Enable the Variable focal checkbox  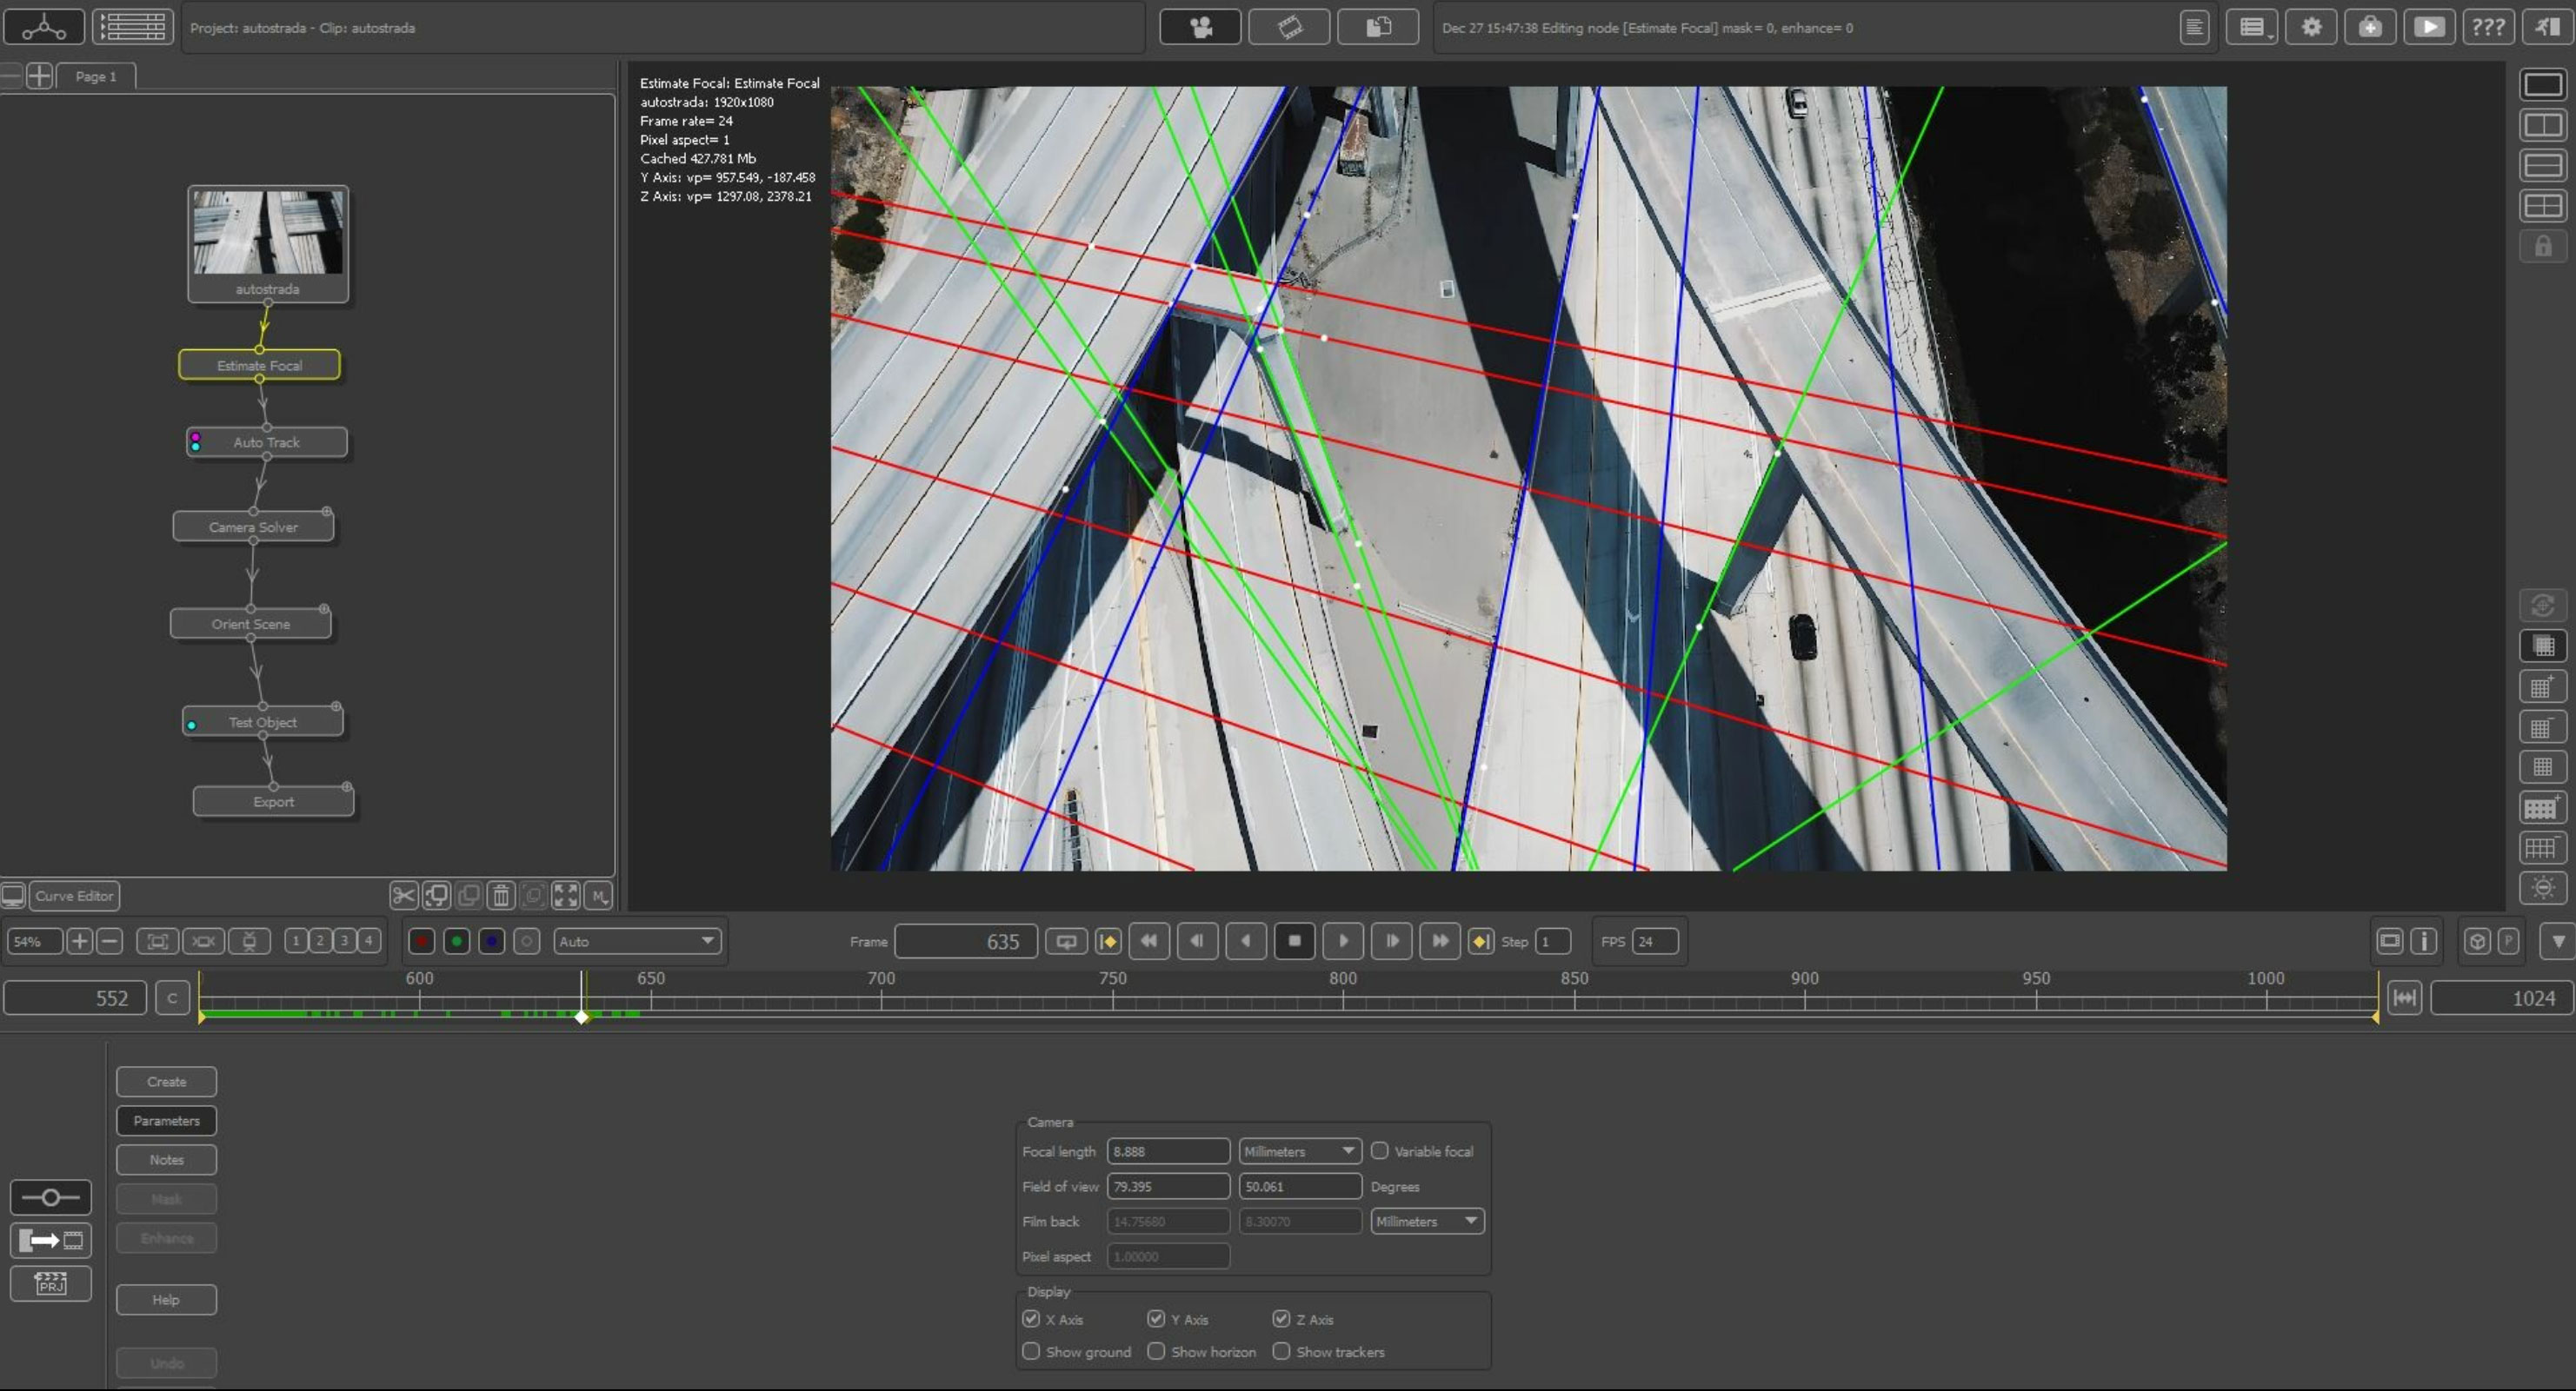1380,1151
